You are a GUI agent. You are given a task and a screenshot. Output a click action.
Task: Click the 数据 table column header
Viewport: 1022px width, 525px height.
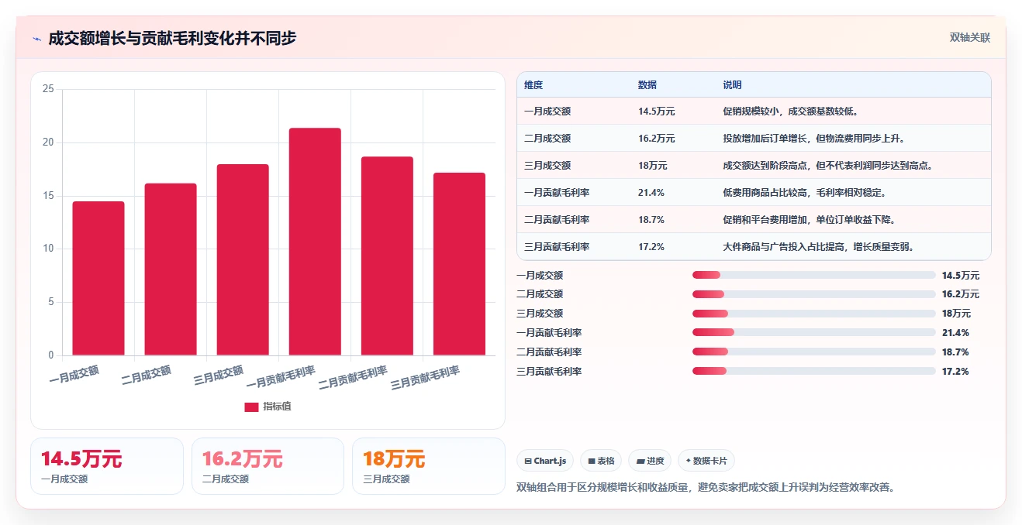coord(647,85)
